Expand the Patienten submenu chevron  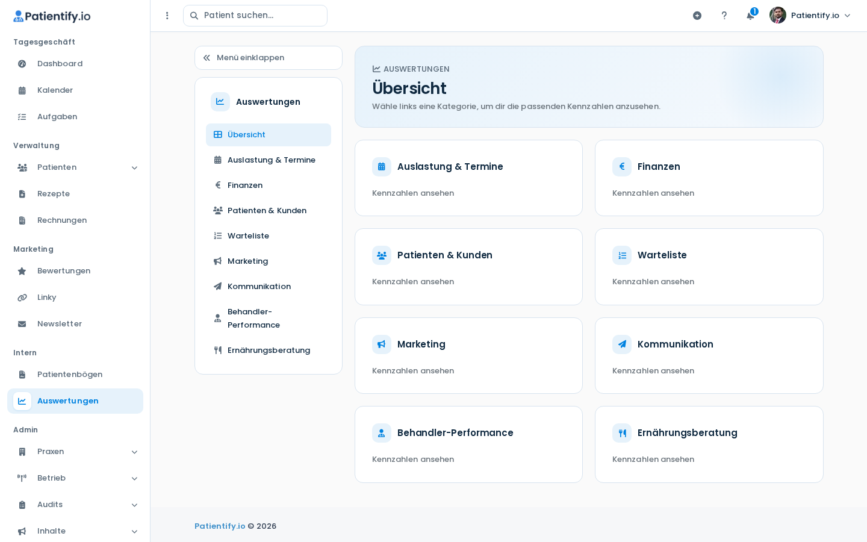pos(134,167)
